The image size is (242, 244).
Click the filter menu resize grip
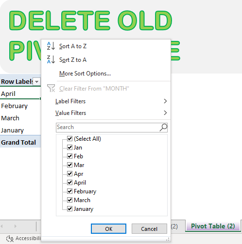coord(168,239)
